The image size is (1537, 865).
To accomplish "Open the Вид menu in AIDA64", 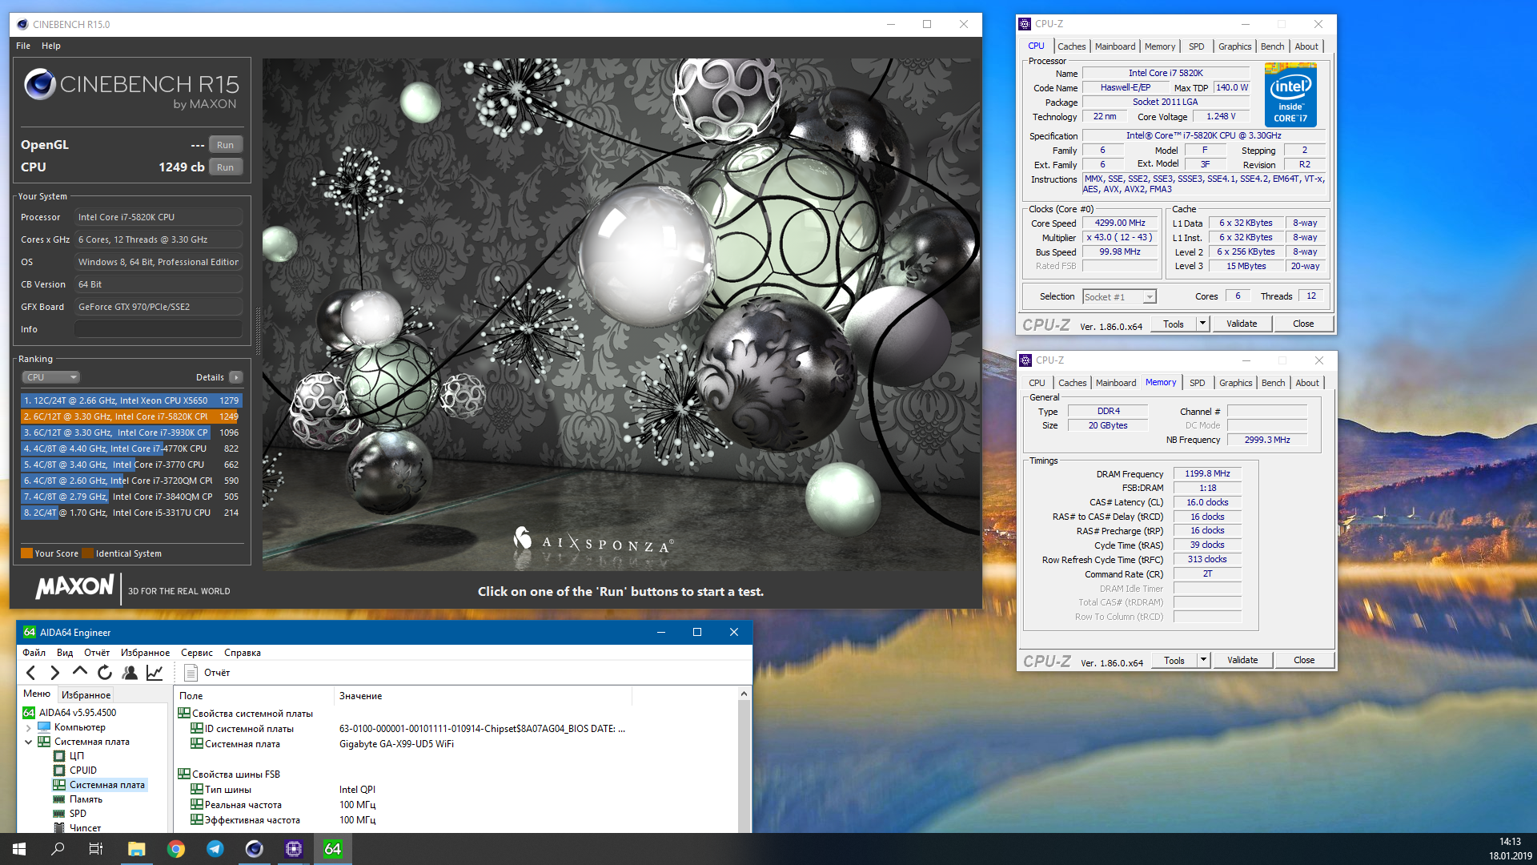I will pyautogui.click(x=65, y=653).
